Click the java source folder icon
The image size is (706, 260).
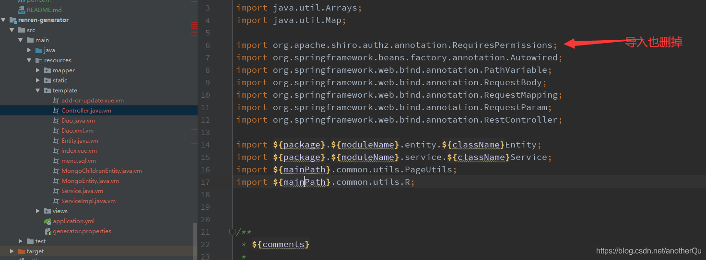pos(39,50)
